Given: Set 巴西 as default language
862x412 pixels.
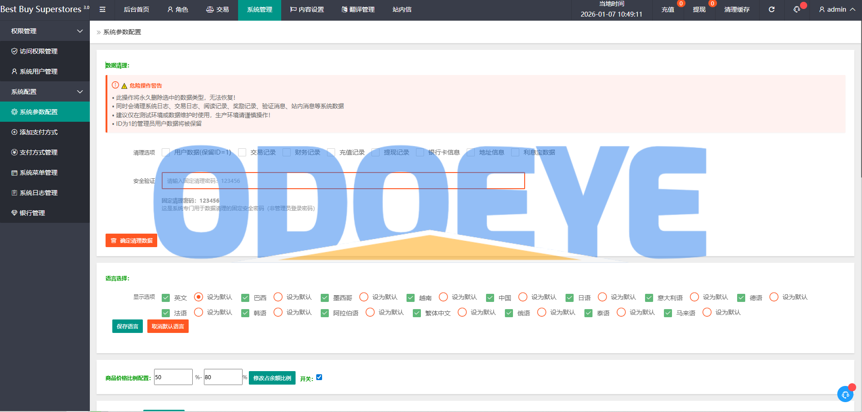Looking at the screenshot, I should pyautogui.click(x=278, y=297).
